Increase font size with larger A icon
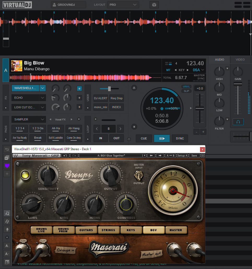The height and width of the screenshot is (269, 252). 7,254
